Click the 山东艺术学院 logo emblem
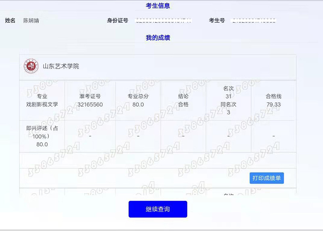 pos(31,66)
